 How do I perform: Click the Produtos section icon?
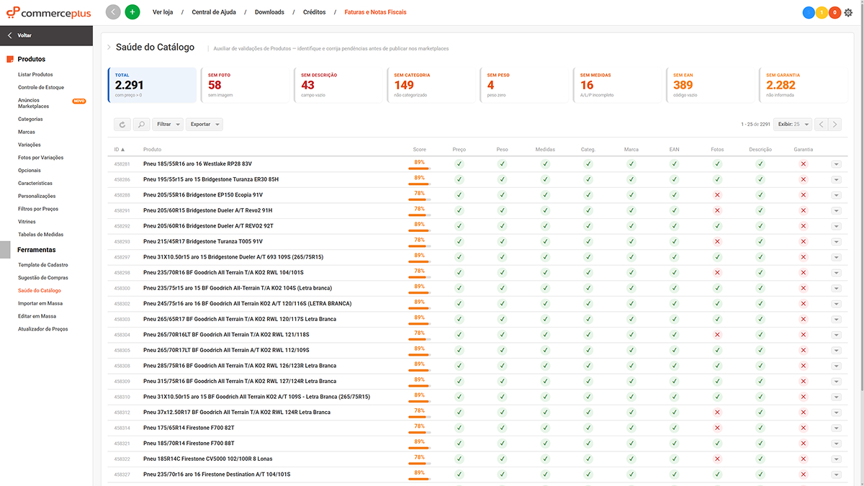[x=10, y=59]
